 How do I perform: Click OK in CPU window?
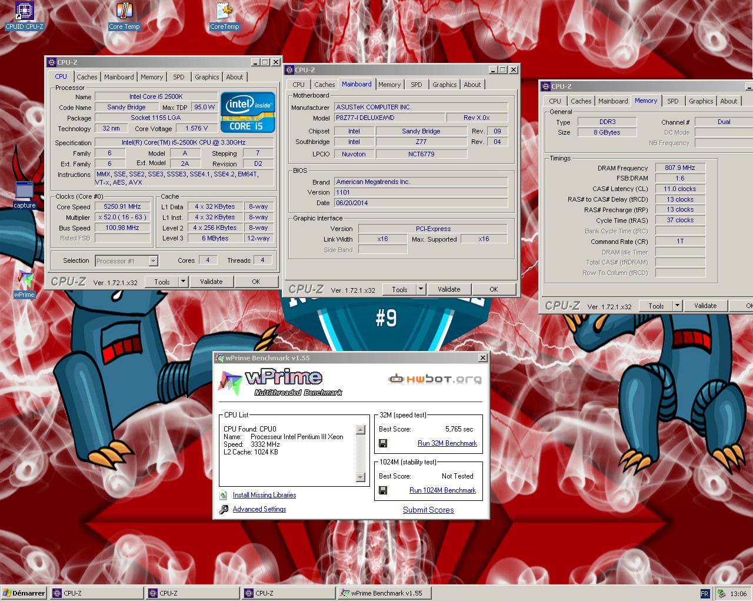[256, 282]
